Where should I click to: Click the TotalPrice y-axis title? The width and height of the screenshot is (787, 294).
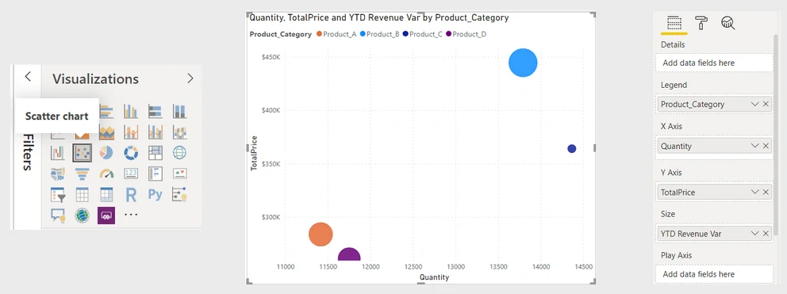[254, 153]
